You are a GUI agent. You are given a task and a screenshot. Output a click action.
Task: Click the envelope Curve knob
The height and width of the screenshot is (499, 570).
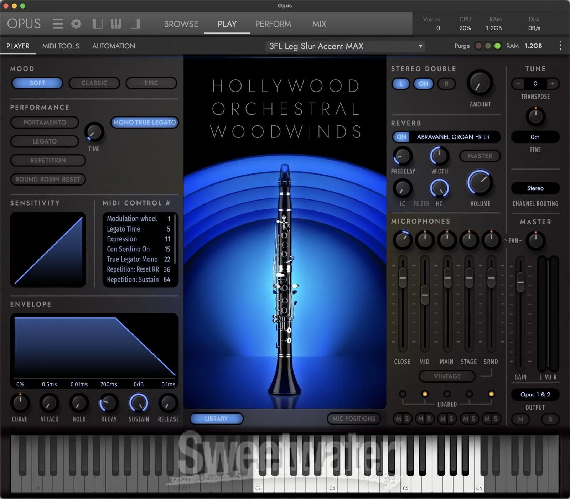(20, 403)
